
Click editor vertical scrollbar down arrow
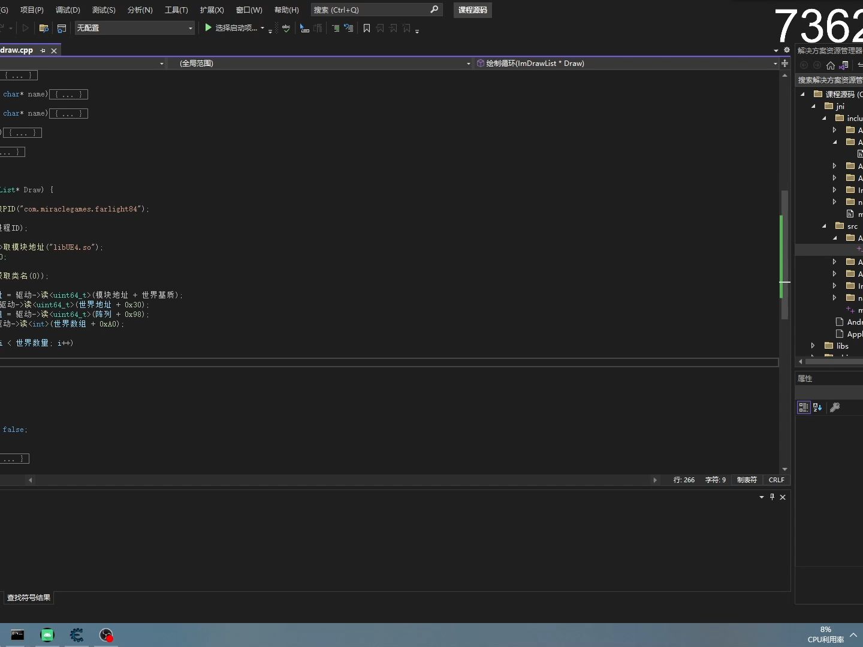point(784,469)
